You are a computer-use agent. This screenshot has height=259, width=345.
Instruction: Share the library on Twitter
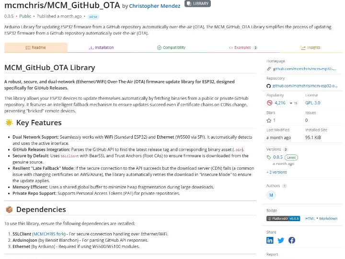pos(281,240)
